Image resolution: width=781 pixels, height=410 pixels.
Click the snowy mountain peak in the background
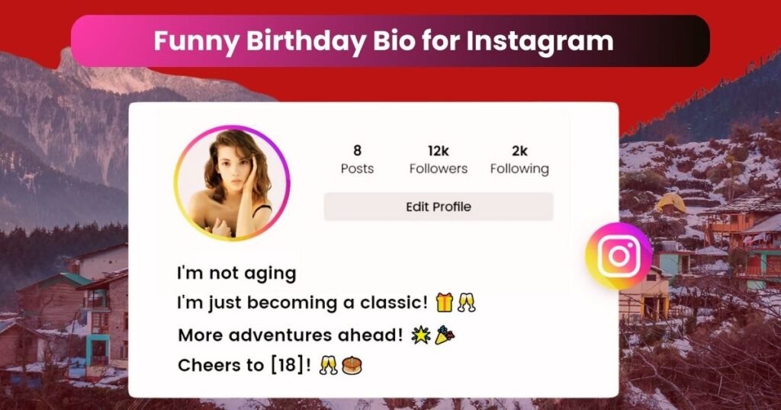pyautogui.click(x=72, y=61)
